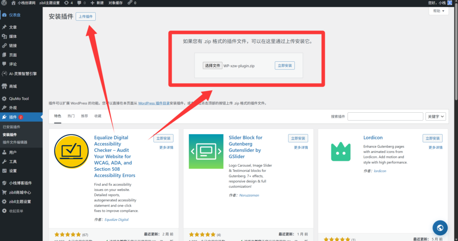Viewport: 458px width, 241px height.
Task: Click the 链接 chain icon in sidebar
Action: pyautogui.click(x=4, y=46)
